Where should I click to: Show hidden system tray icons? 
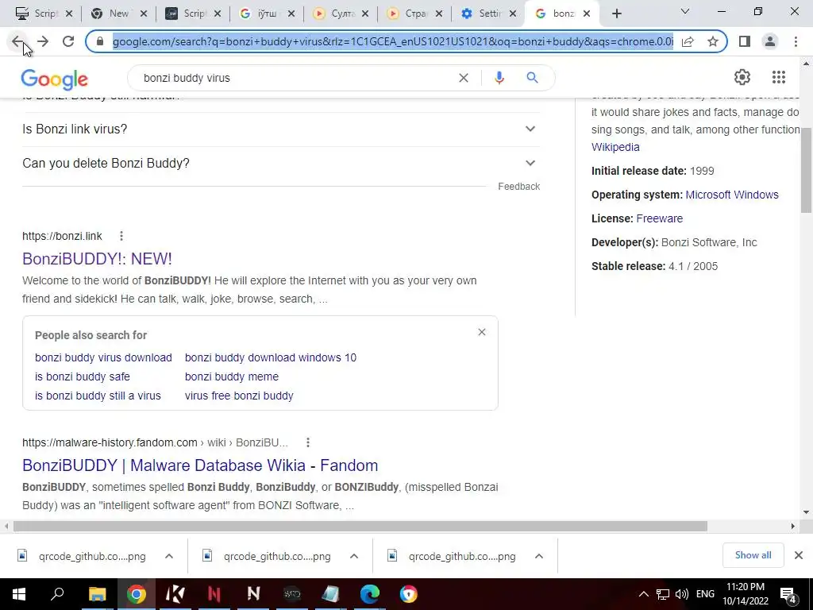(x=643, y=594)
